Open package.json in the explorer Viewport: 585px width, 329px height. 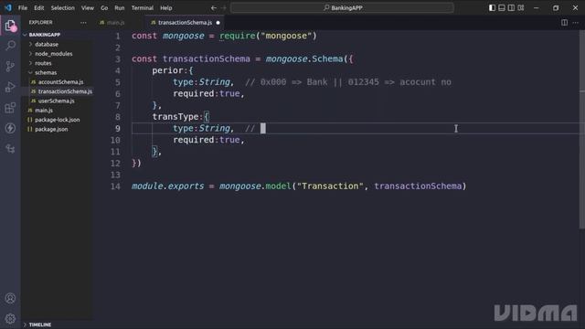tap(51, 130)
